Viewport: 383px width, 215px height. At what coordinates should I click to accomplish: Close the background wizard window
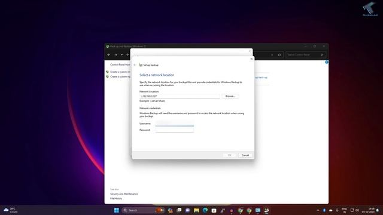(x=250, y=51)
